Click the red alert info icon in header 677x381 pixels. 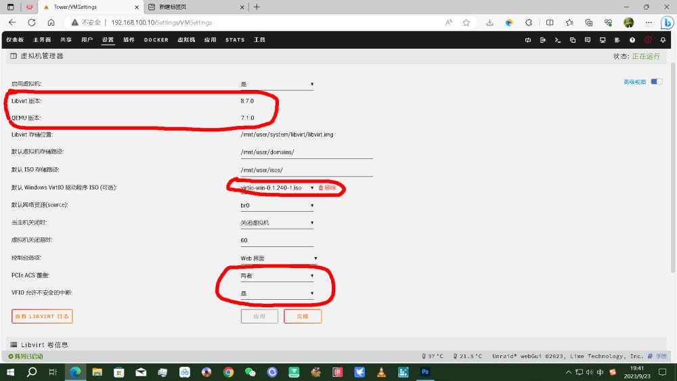pos(648,40)
